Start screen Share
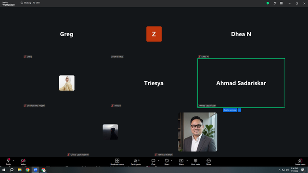 181,162
